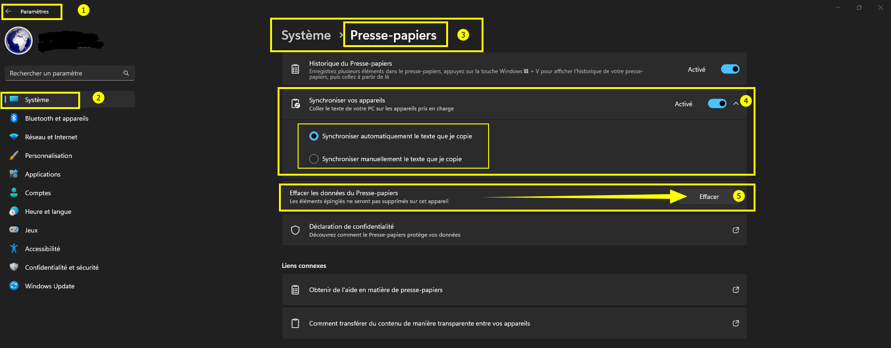Disable Historique du Presse-papiers toggle
Viewport: 891px width, 348px height.
pos(730,69)
